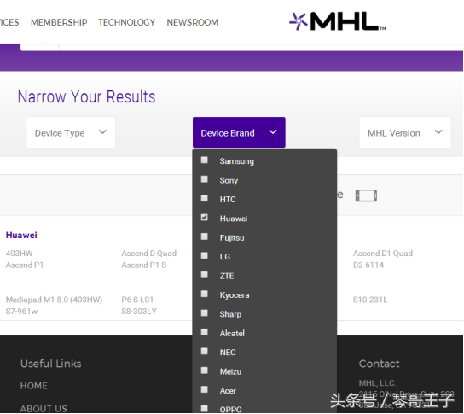Check the Meizu brand checkbox
Viewport: 464px width, 414px height.
click(x=204, y=370)
